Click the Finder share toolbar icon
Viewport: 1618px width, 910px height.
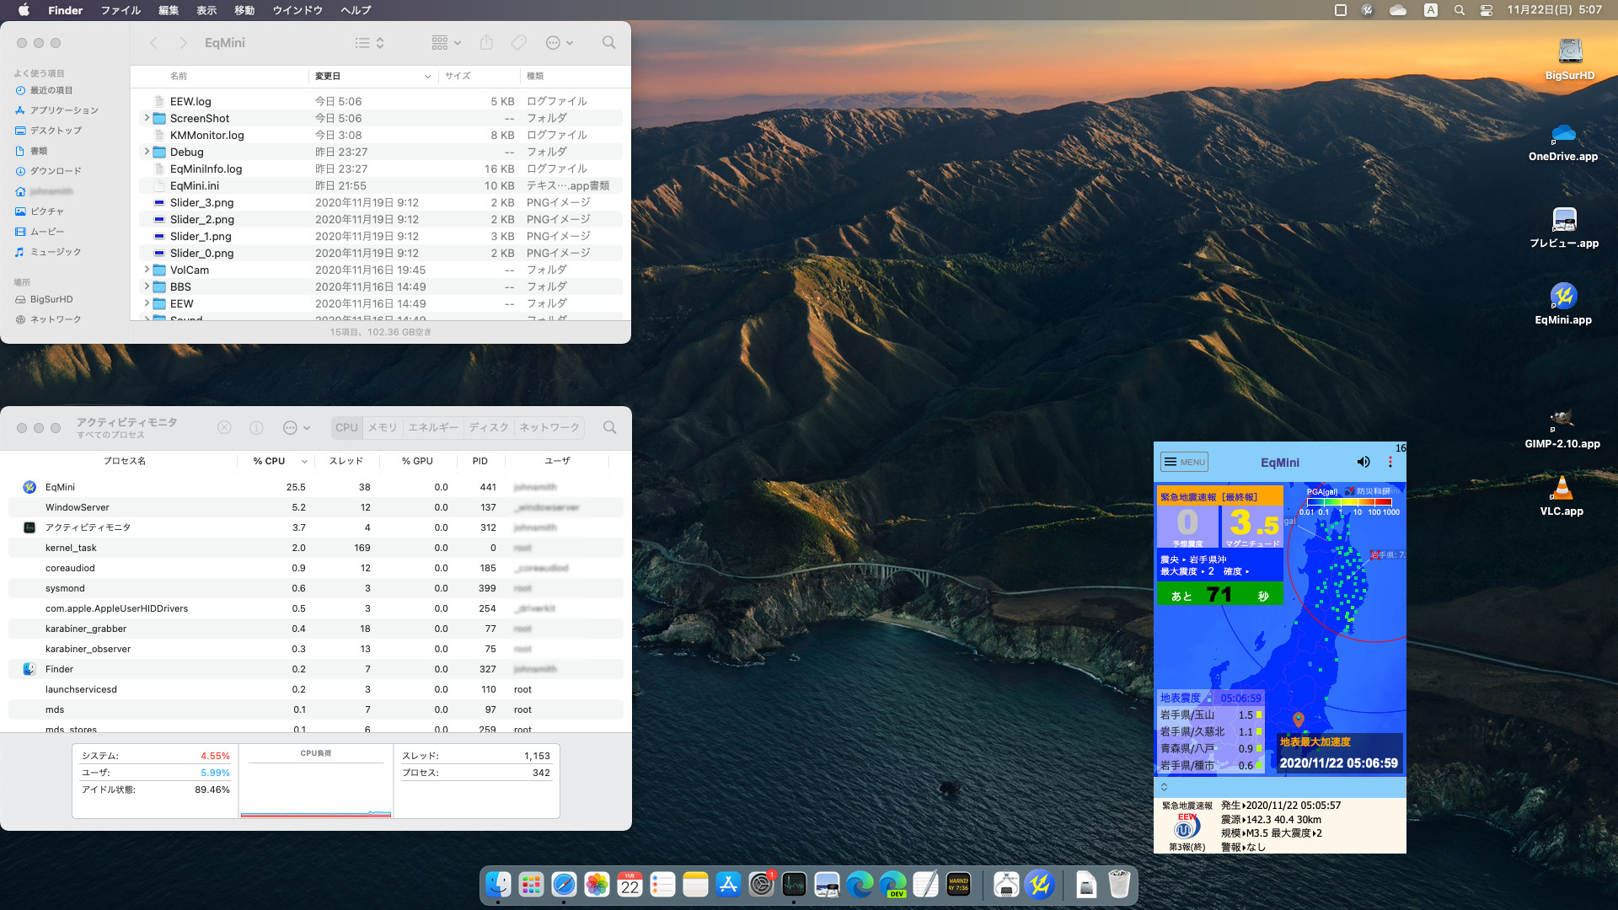pos(486,43)
